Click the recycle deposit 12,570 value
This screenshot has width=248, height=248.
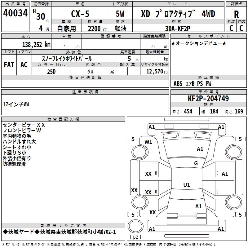(x=155, y=71)
